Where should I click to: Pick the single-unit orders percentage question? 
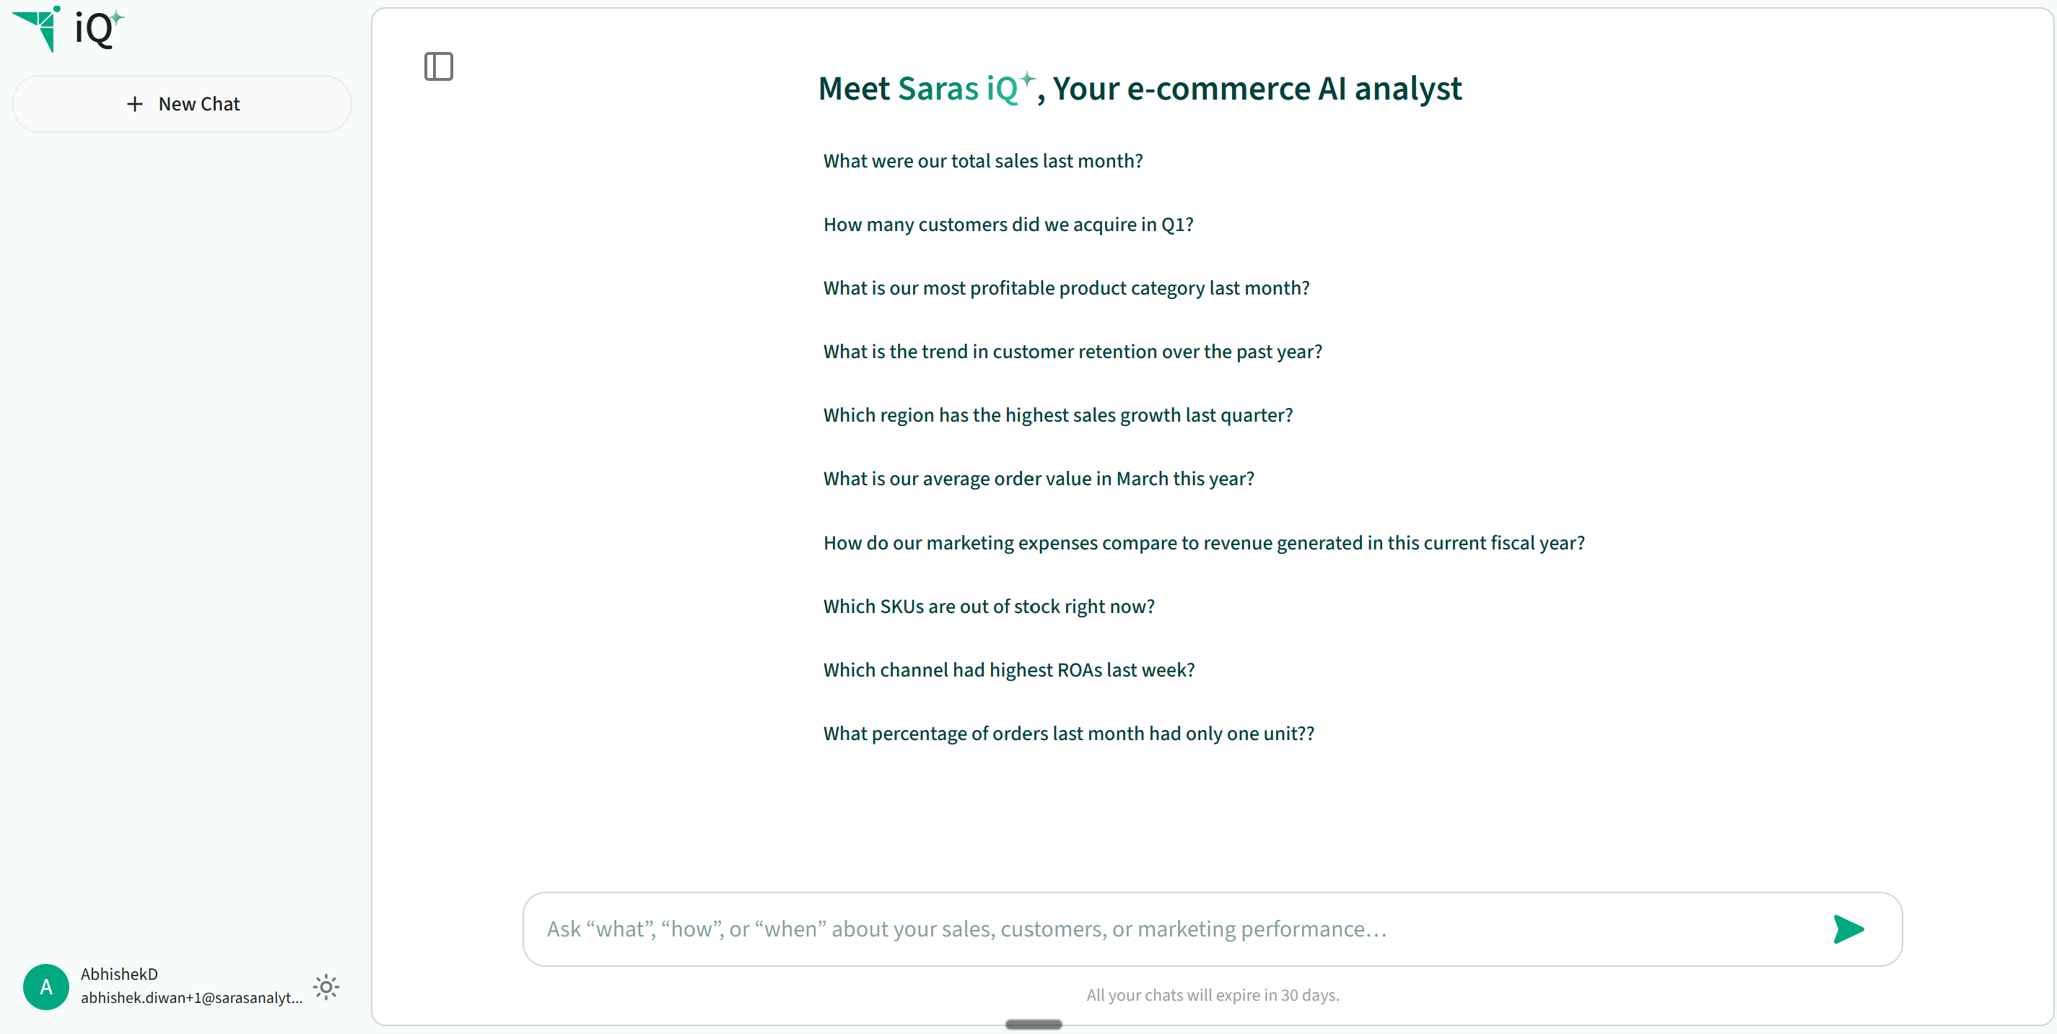pyautogui.click(x=1068, y=734)
